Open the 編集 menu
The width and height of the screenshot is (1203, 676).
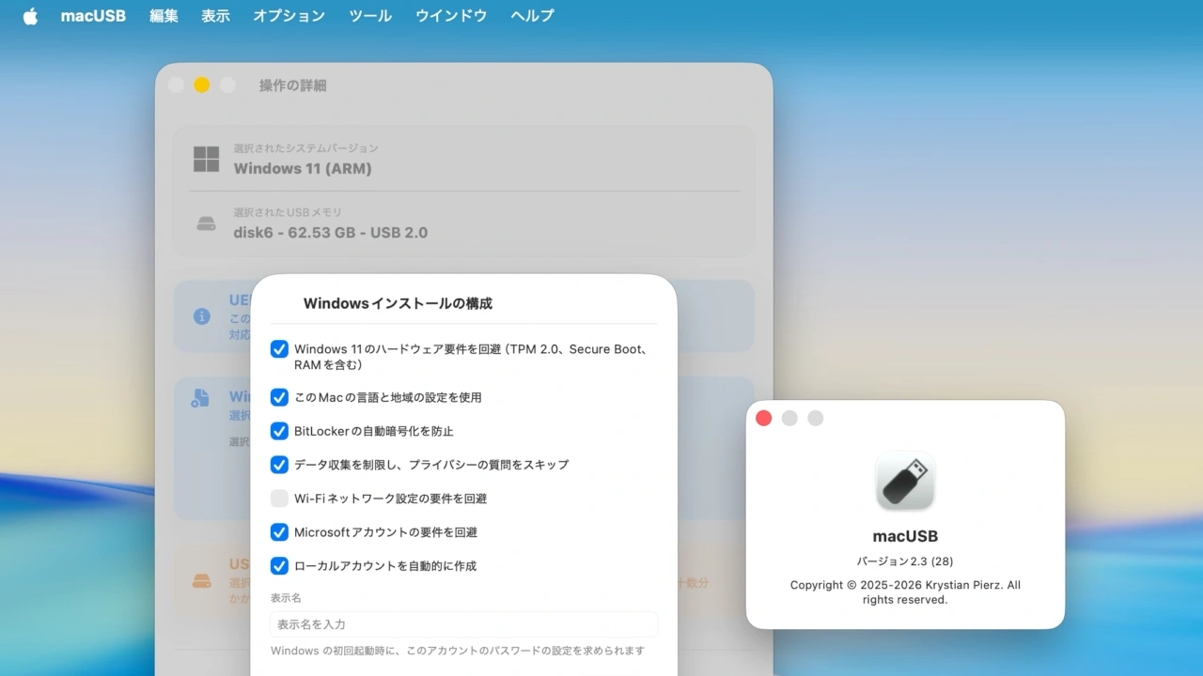tap(164, 16)
